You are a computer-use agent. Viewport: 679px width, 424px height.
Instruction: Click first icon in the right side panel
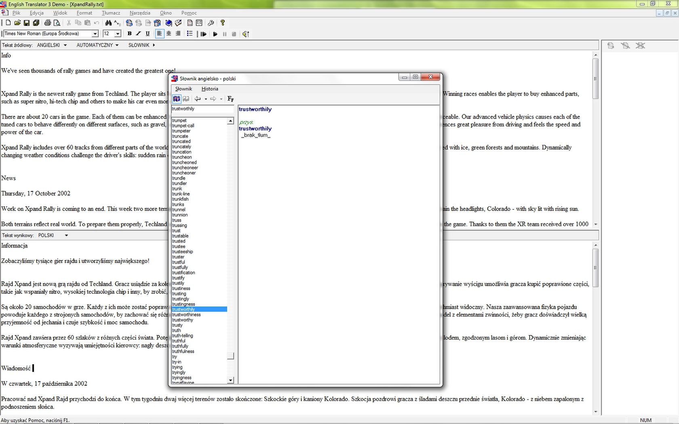[611, 46]
